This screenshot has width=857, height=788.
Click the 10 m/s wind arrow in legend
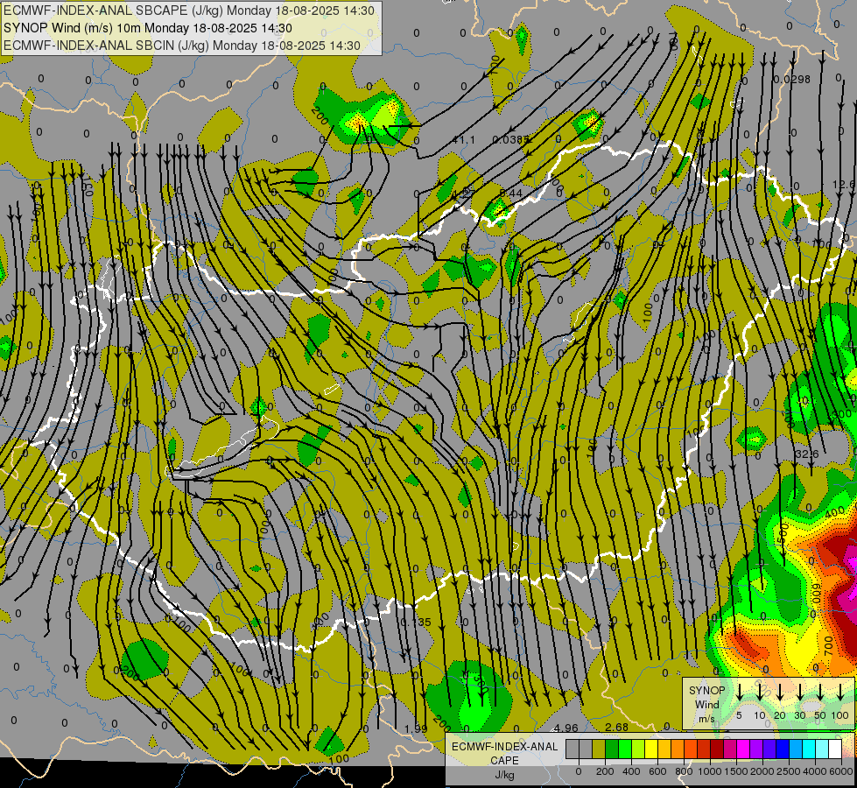tap(760, 692)
